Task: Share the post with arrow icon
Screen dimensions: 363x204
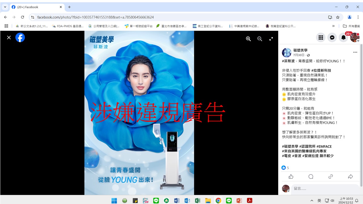Action: (x=351, y=177)
